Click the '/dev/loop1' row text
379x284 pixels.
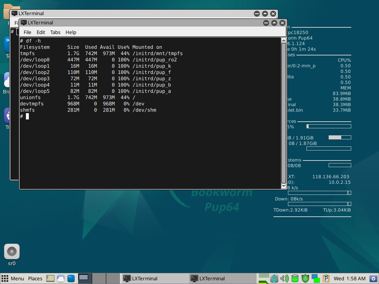(x=35, y=66)
